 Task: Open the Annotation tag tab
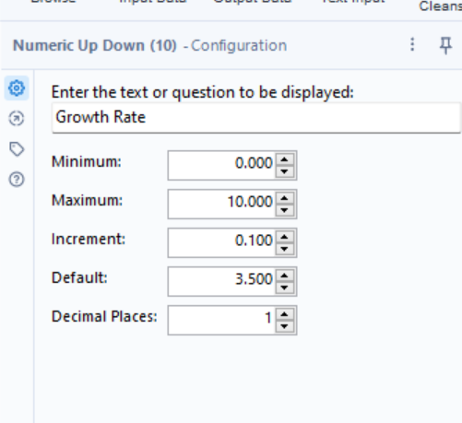coord(17,149)
